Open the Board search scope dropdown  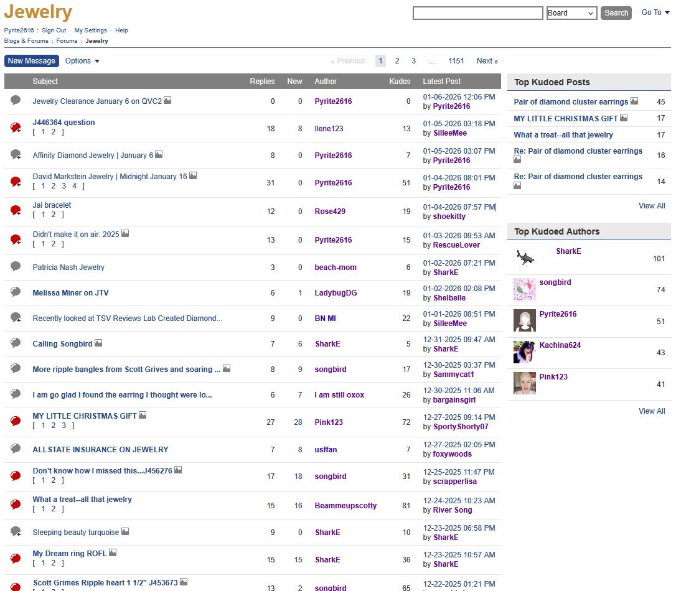(571, 13)
